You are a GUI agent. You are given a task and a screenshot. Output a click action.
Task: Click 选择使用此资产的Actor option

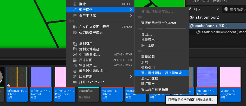(159, 23)
